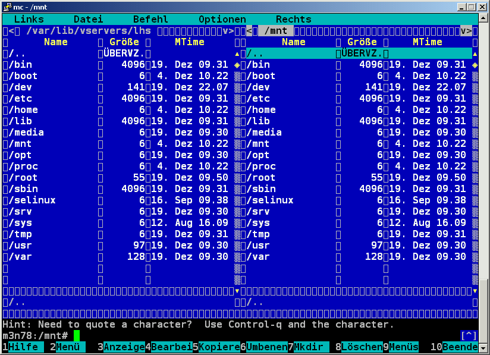Viewport: 490px width, 355px height.
Task: Sort left panel by Größe column header
Action: [124, 42]
